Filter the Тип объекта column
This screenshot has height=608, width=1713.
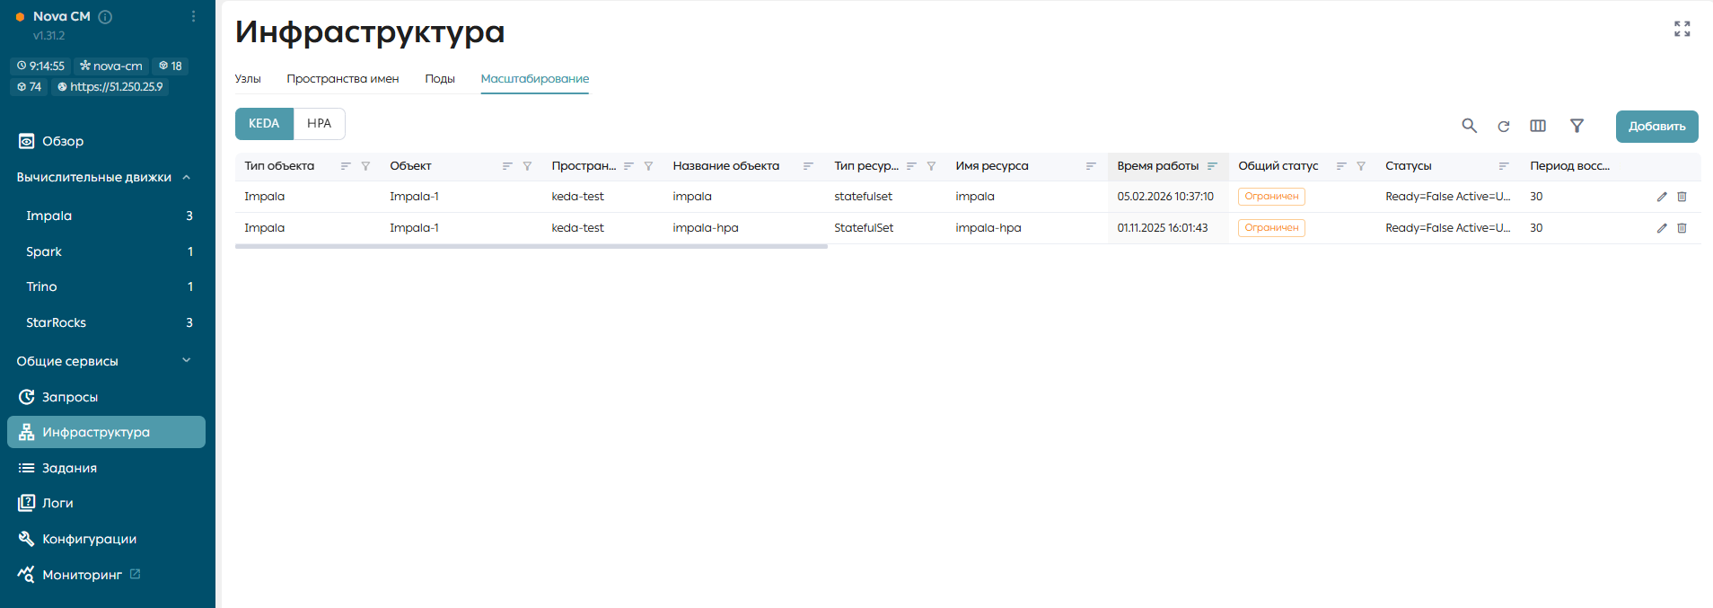365,166
